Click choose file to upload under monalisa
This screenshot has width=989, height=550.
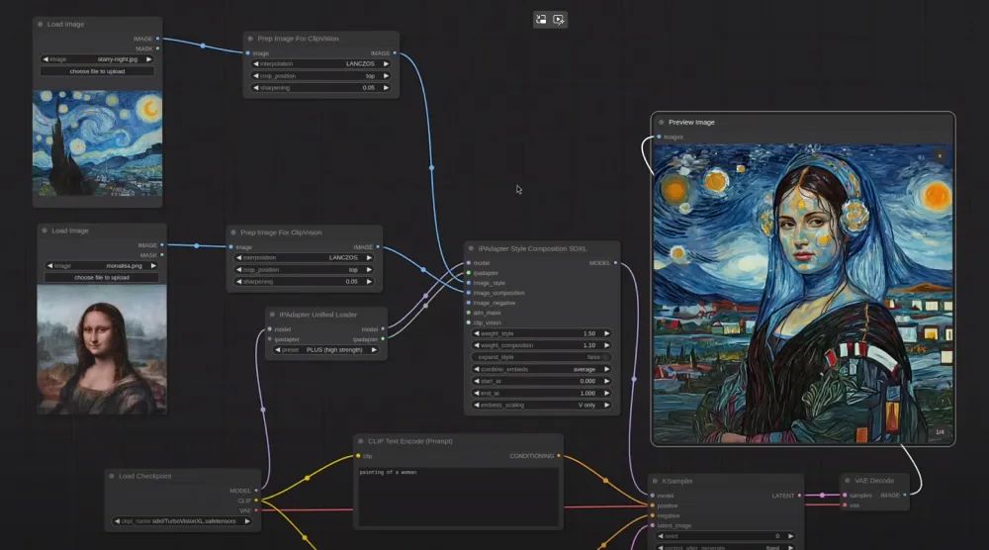click(x=102, y=278)
